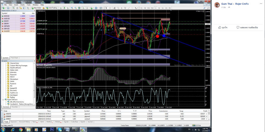Open the Templates dropdown
The width and height of the screenshot is (265, 132).
pos(101,8)
